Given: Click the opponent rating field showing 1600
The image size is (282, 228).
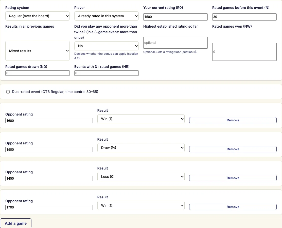Looking at the screenshot, I should pyautogui.click(x=49, y=121).
